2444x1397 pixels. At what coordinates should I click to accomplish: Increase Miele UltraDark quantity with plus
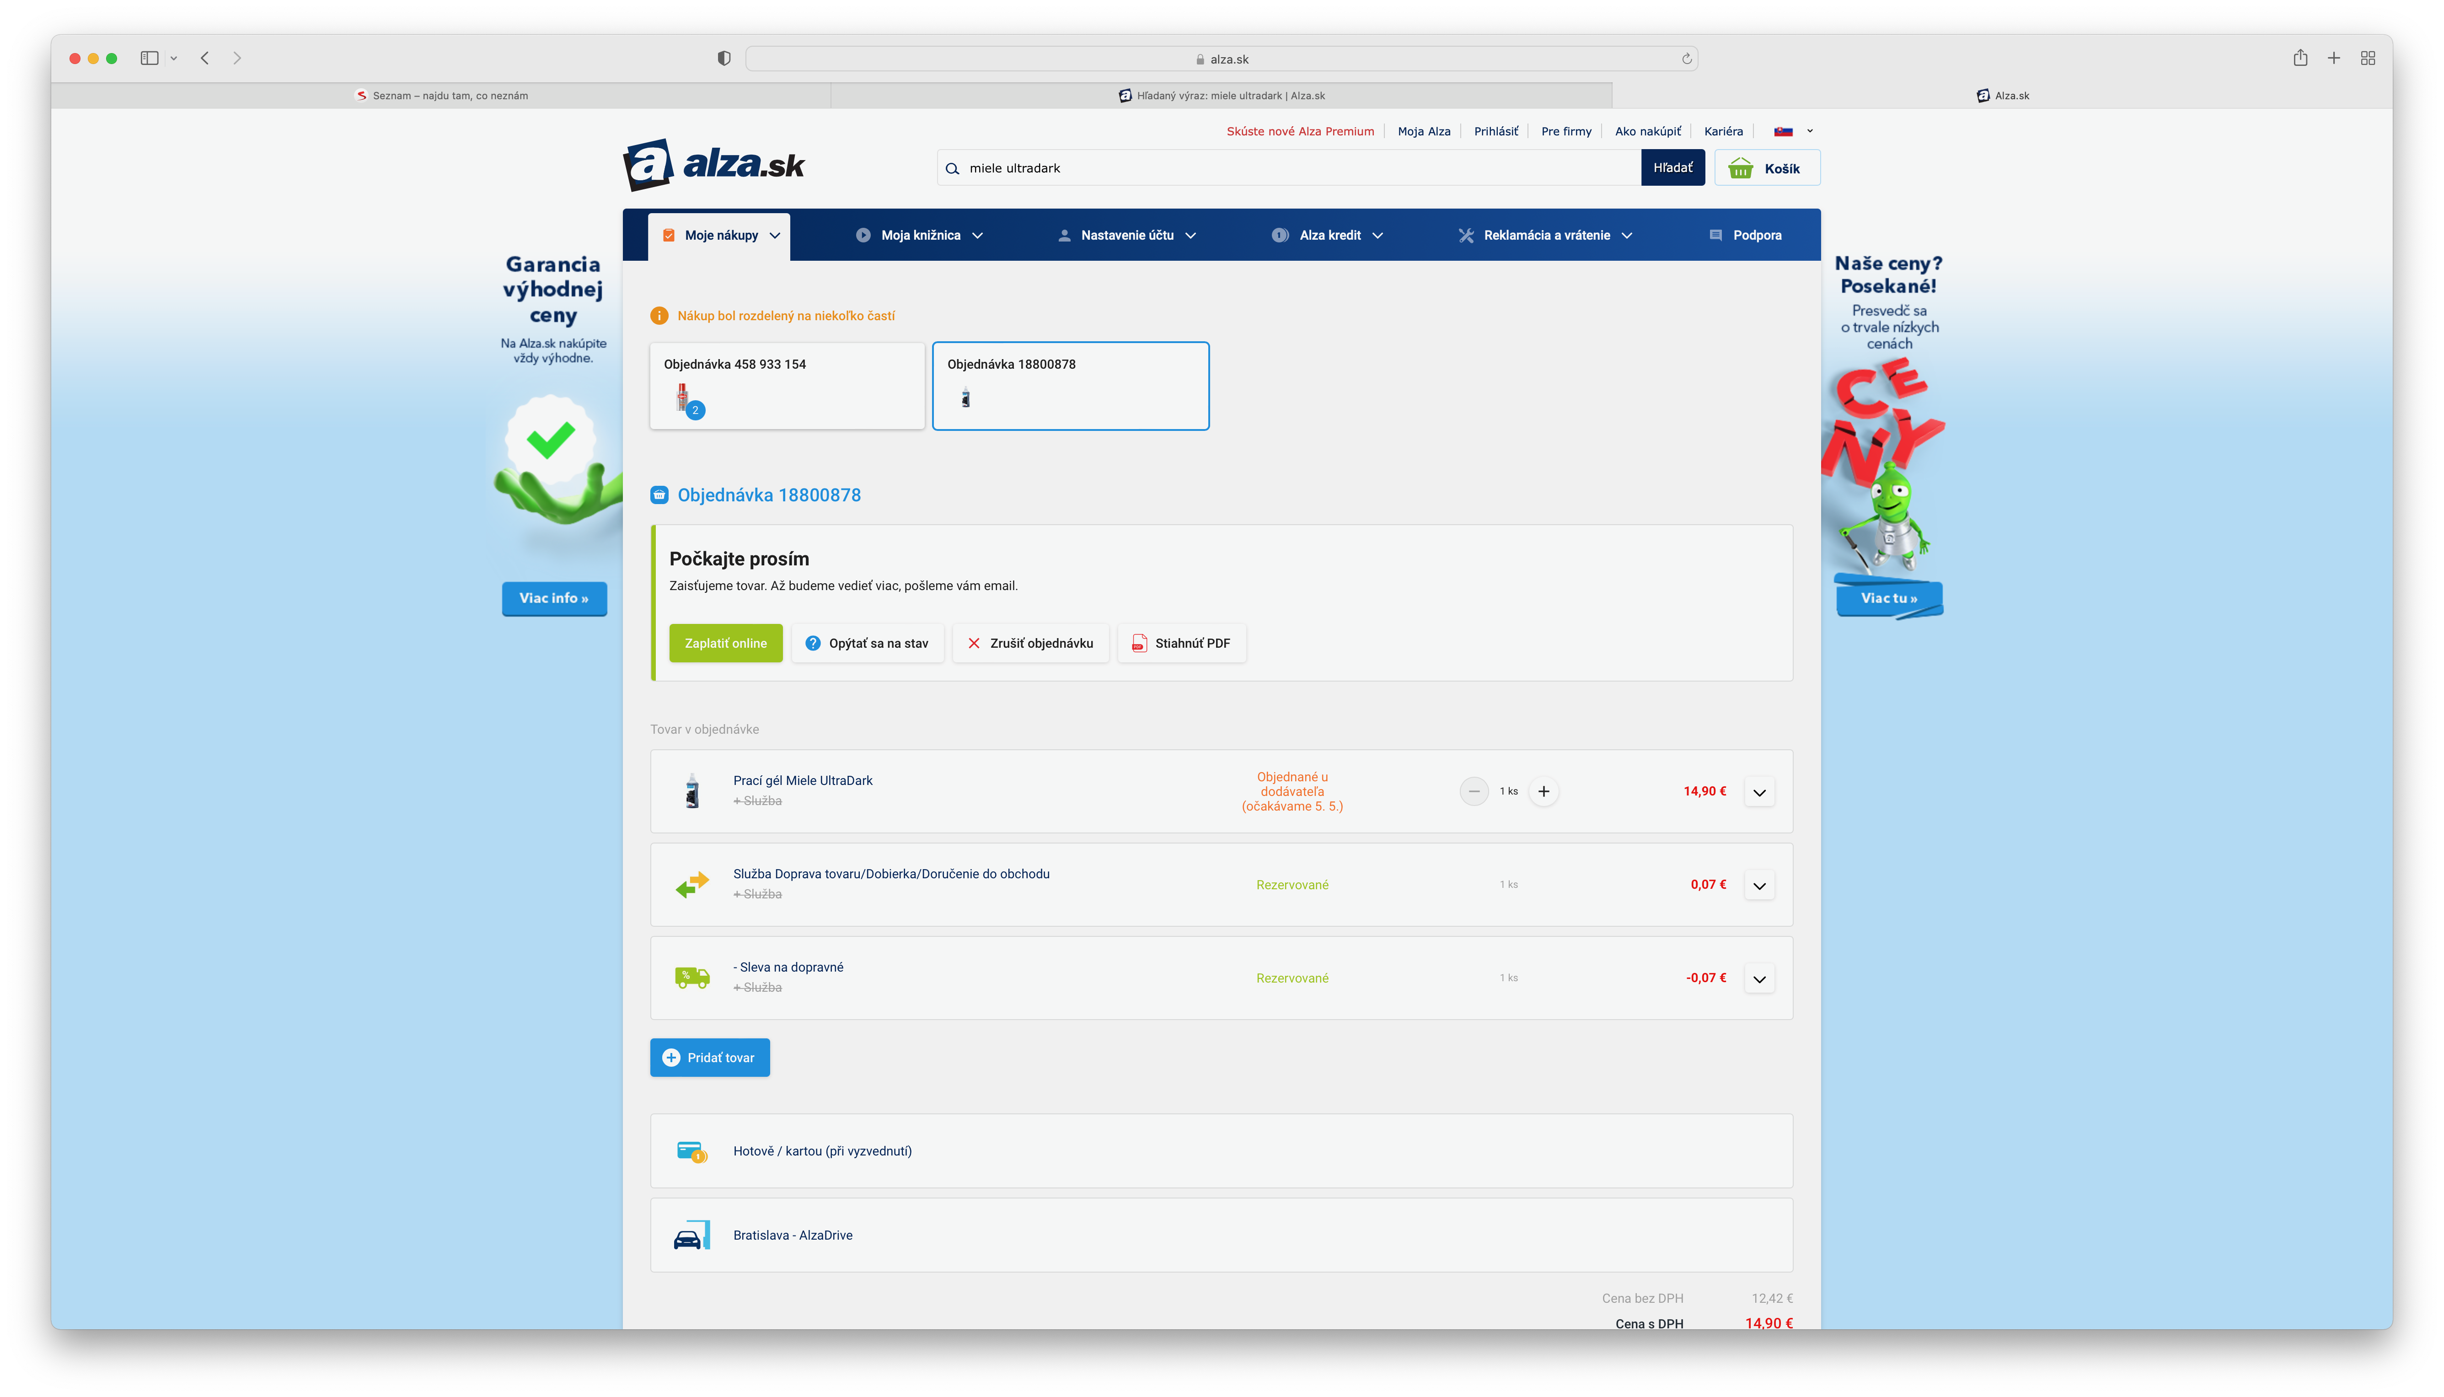(1544, 791)
